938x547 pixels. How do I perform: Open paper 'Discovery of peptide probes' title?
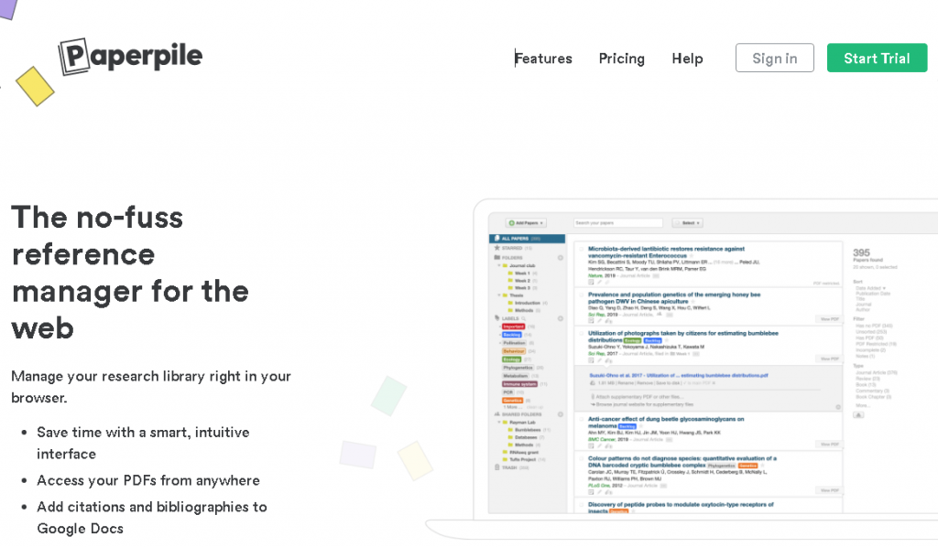pyautogui.click(x=681, y=508)
